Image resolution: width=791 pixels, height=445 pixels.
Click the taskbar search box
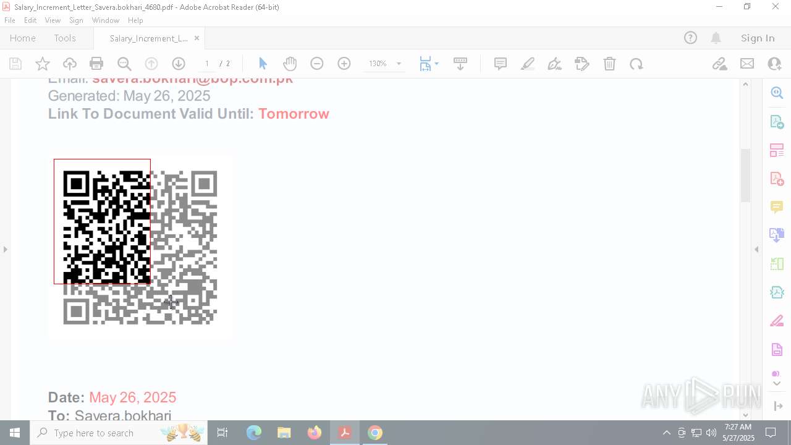(x=120, y=433)
